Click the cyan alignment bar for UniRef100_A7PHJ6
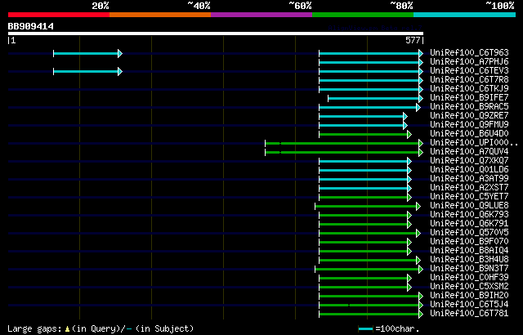The image size is (523, 335). pos(371,62)
